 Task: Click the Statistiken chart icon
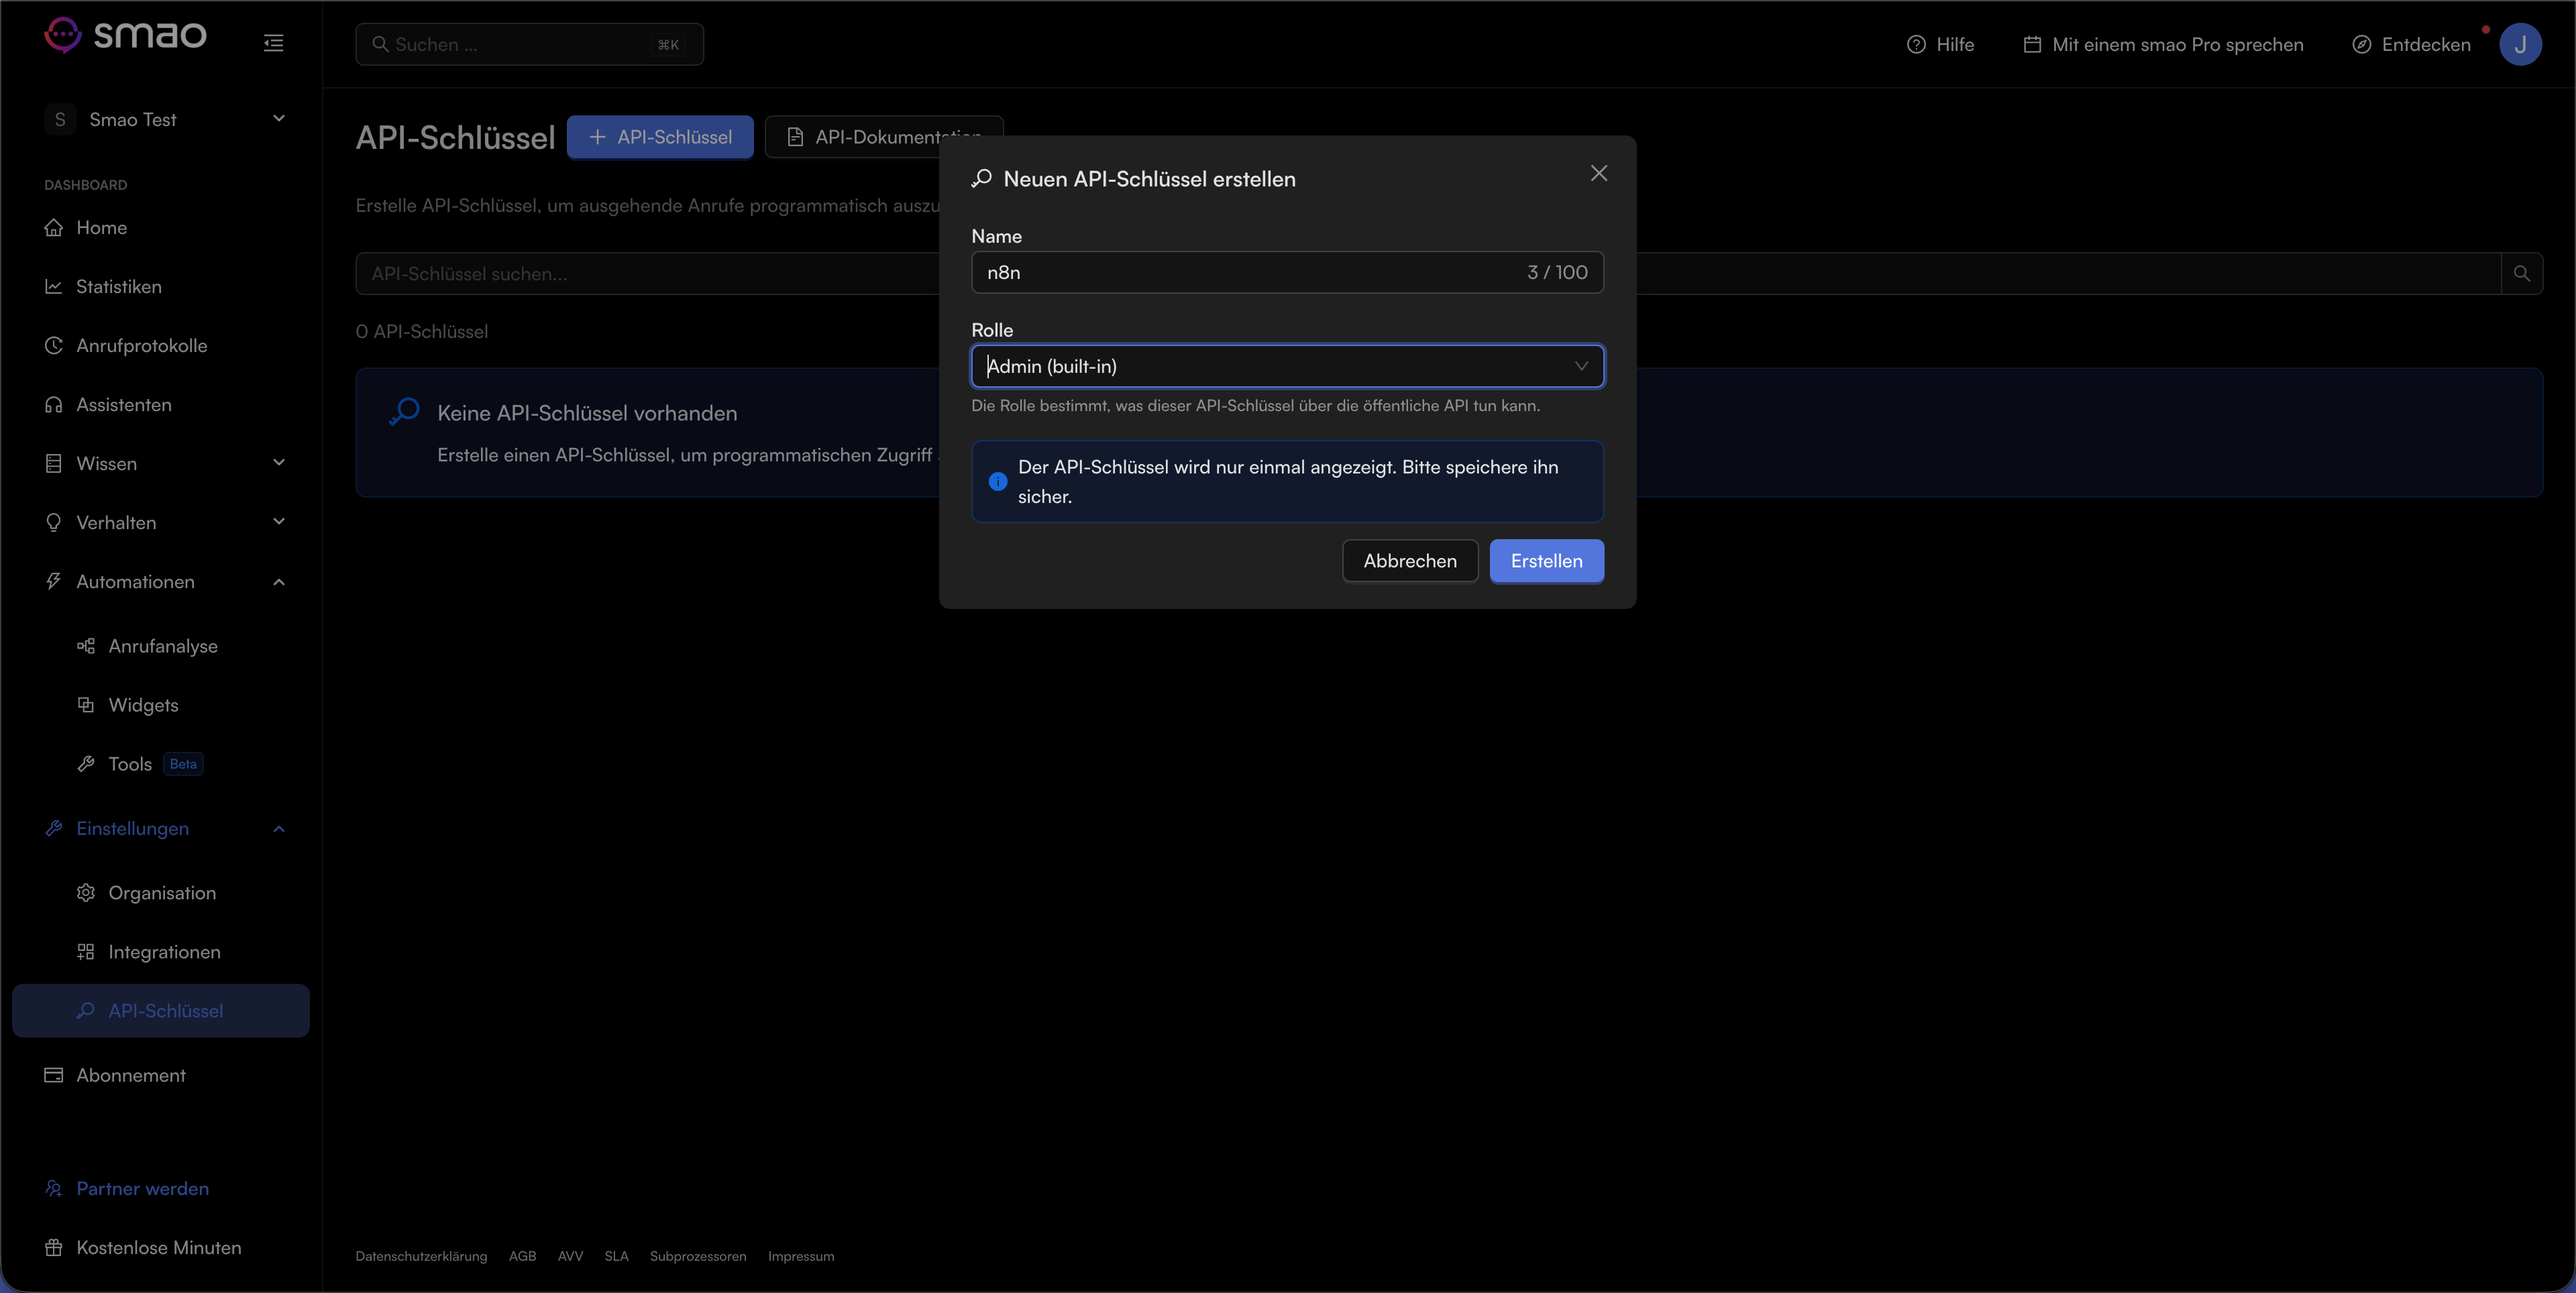coord(54,287)
